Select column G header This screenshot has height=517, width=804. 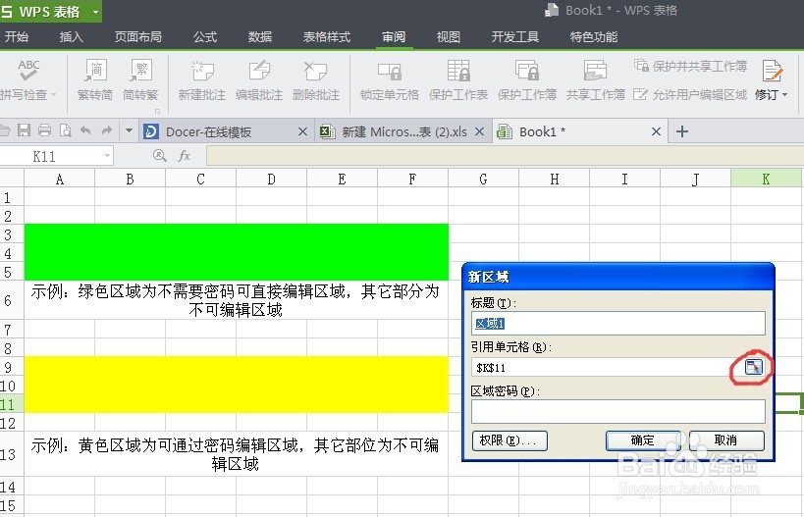[x=483, y=179]
